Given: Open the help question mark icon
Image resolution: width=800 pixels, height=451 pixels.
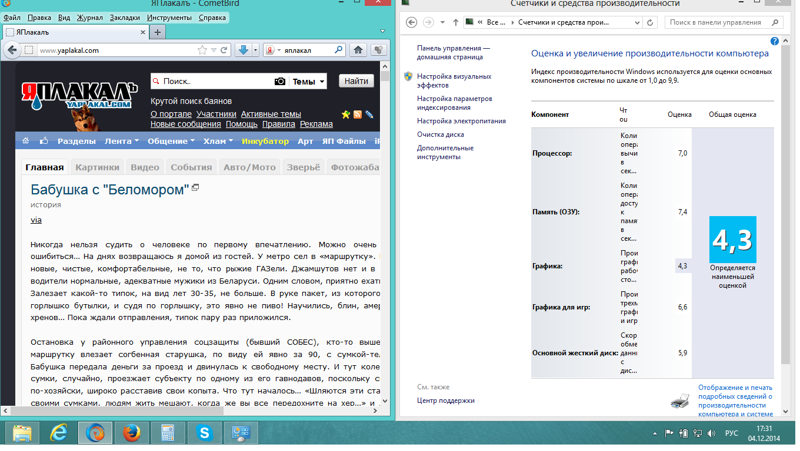Looking at the screenshot, I should click(x=774, y=41).
